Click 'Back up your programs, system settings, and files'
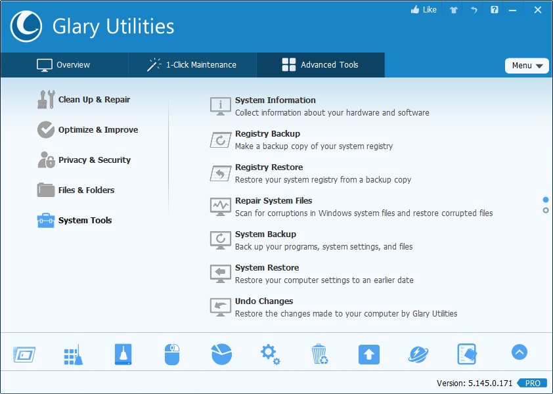Screen dimensions: 553x394 coord(324,247)
